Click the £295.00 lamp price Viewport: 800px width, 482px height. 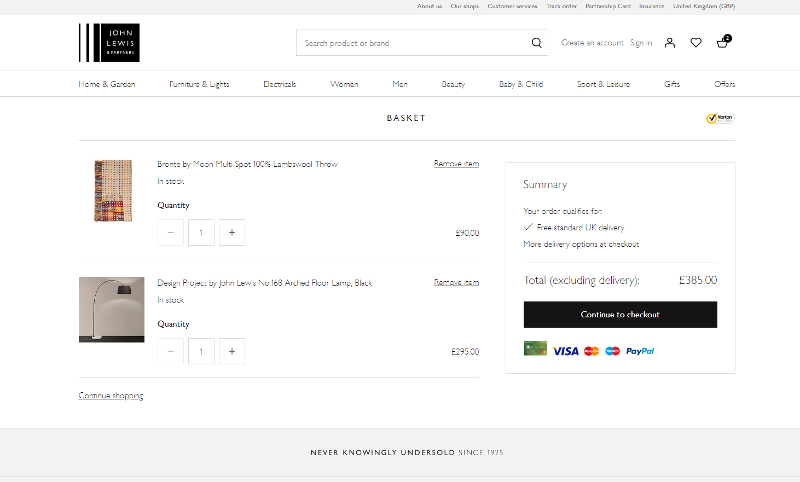465,352
